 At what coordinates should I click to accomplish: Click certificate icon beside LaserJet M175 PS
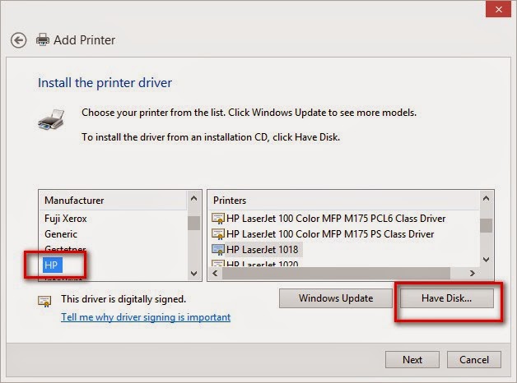coord(218,234)
